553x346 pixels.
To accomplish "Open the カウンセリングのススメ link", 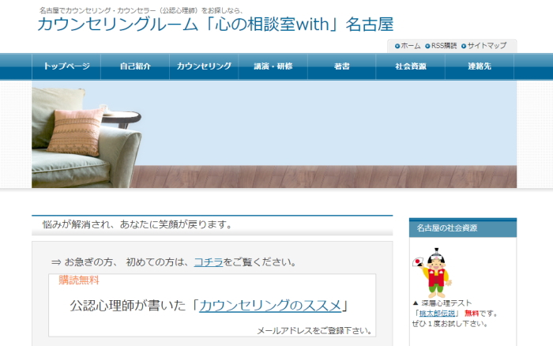I will tap(270, 306).
